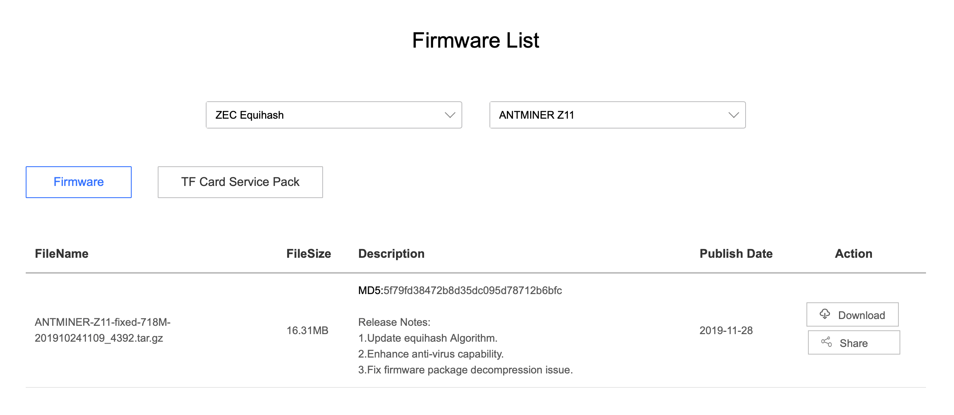Click the FileSize column header
954x415 pixels.
click(x=309, y=254)
